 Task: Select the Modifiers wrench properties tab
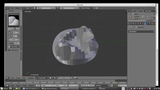145,24
